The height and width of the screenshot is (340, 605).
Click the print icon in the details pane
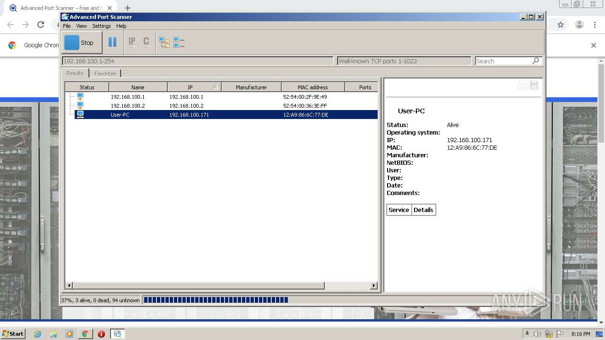click(522, 85)
